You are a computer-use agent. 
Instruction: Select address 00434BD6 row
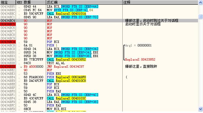coord(8,59)
